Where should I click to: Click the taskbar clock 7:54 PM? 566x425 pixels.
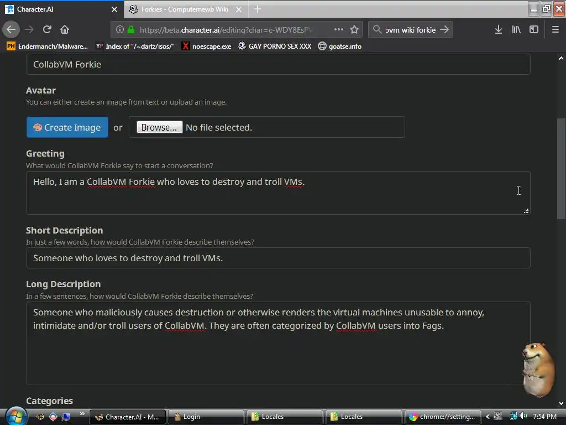coord(544,417)
